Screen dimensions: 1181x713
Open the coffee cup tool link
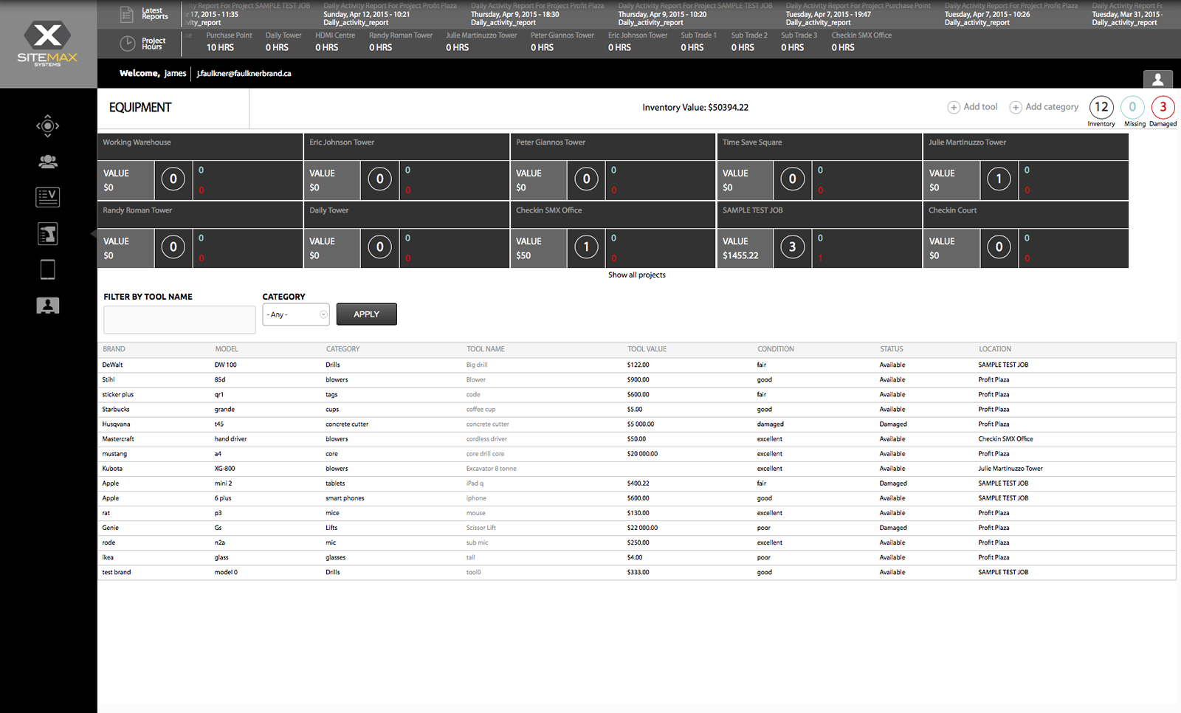[481, 409]
